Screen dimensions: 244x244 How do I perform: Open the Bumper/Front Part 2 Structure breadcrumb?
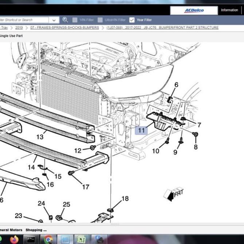click(x=162, y=28)
